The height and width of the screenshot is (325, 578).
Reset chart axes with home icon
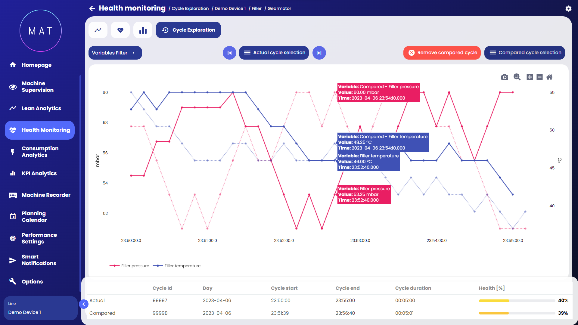pos(549,77)
